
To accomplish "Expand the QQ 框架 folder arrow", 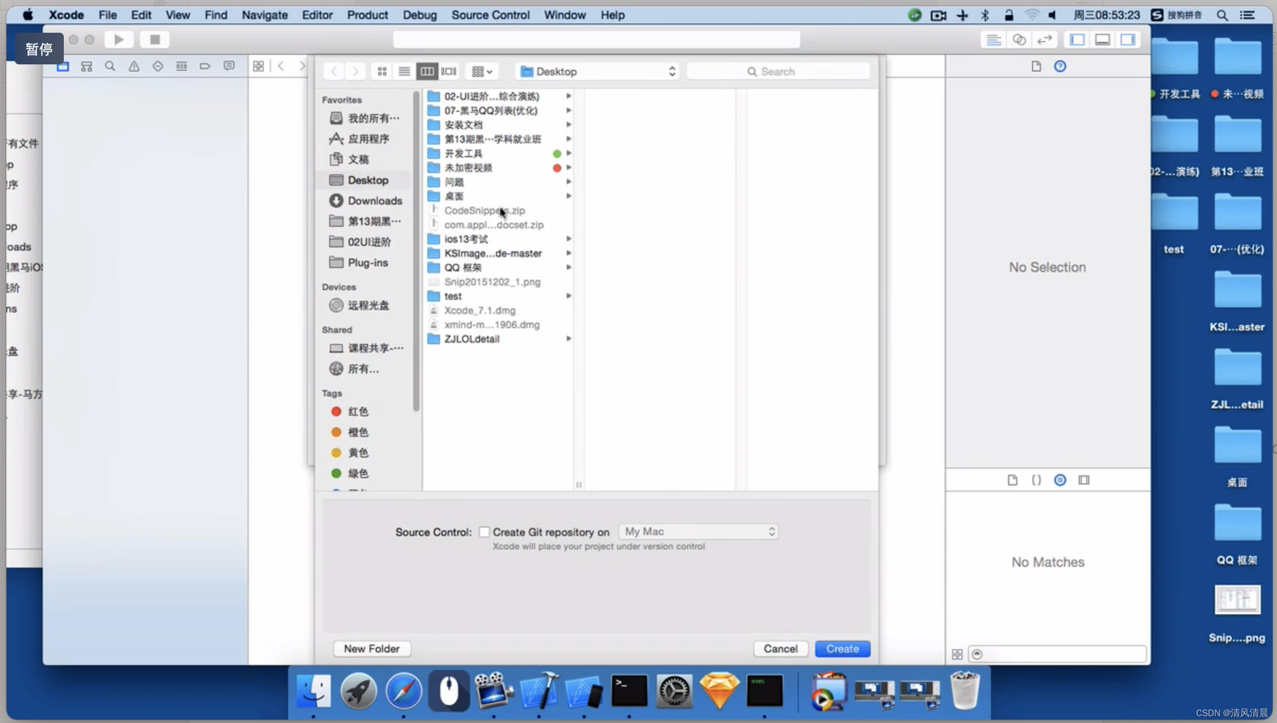I will tap(568, 268).
